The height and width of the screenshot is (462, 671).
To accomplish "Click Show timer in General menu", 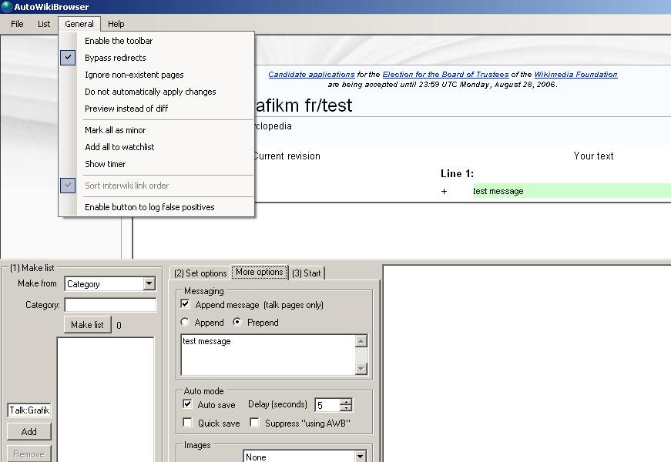I will click(105, 164).
